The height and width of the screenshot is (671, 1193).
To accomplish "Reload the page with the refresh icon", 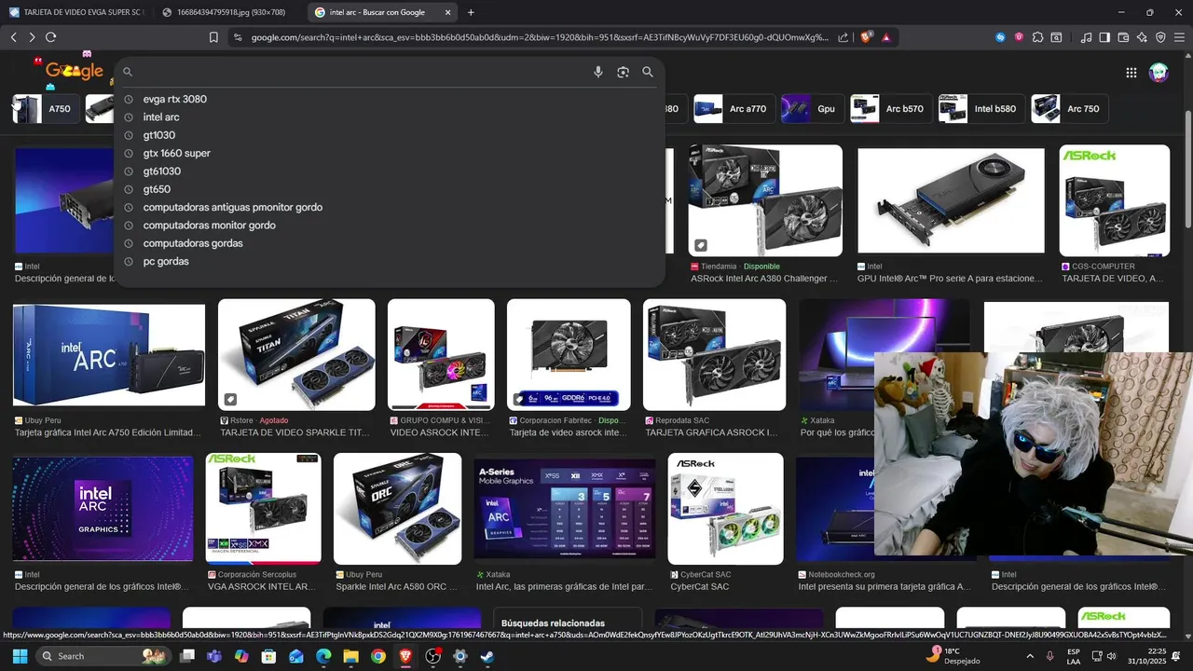I will click(50, 37).
